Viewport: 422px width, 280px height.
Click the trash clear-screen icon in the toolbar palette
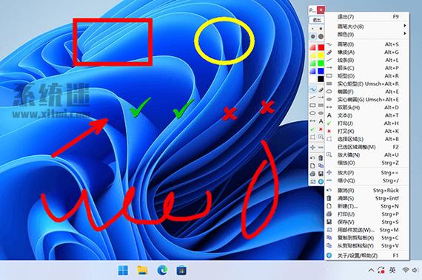[x=321, y=158]
